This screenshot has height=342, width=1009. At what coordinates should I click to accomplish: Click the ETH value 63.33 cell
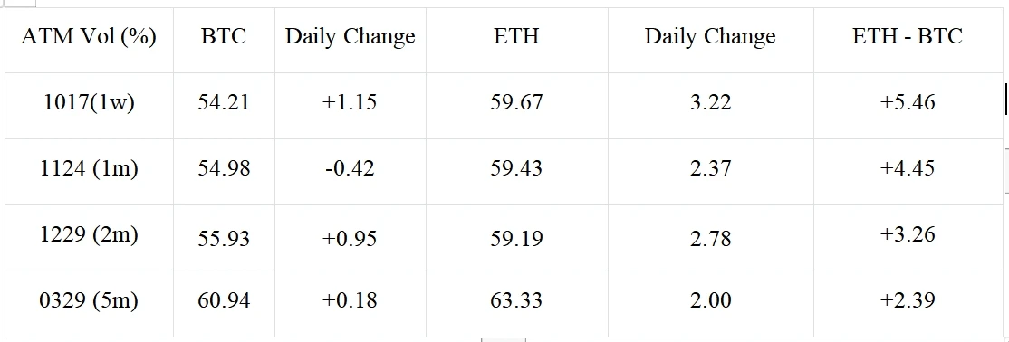coord(516,303)
